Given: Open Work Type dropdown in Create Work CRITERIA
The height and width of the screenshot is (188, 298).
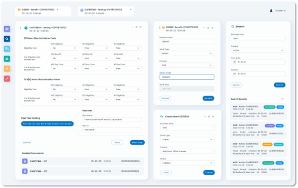Looking at the screenshot, I should (187, 140).
